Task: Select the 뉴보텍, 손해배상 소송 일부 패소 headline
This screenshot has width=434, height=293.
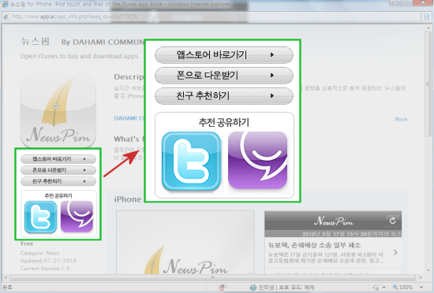Action: (x=314, y=245)
